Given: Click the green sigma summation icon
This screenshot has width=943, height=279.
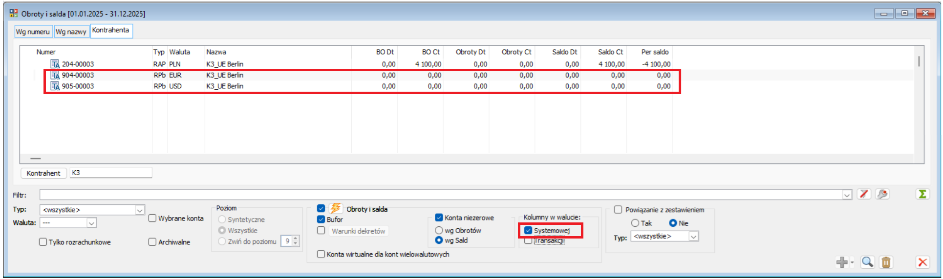Looking at the screenshot, I should coord(922,194).
